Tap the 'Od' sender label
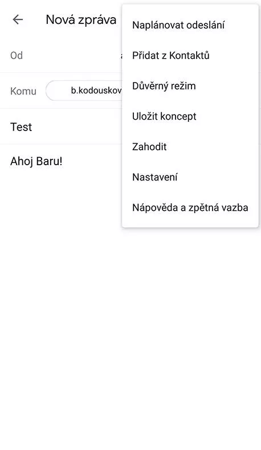 17,55
